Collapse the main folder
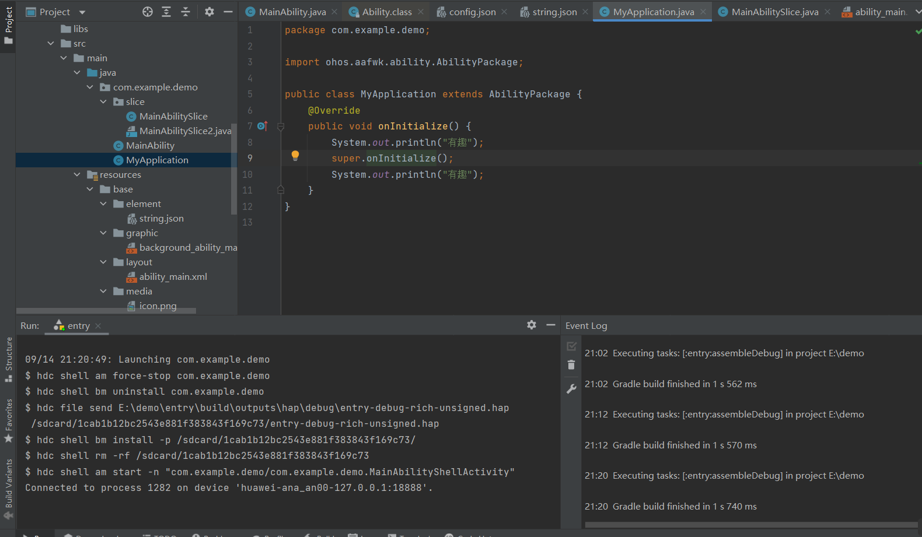The image size is (922, 537). (64, 58)
